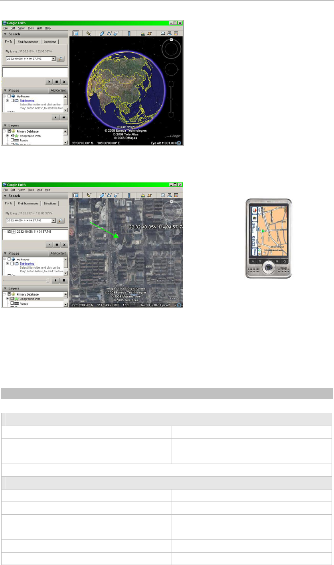334x565 pixels.
Task: Click the Email envelope icon in globe view window
Action: pyautogui.click(x=163, y=34)
